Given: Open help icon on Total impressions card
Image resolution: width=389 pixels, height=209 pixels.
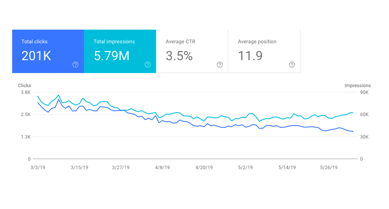Looking at the screenshot, I should tap(148, 65).
